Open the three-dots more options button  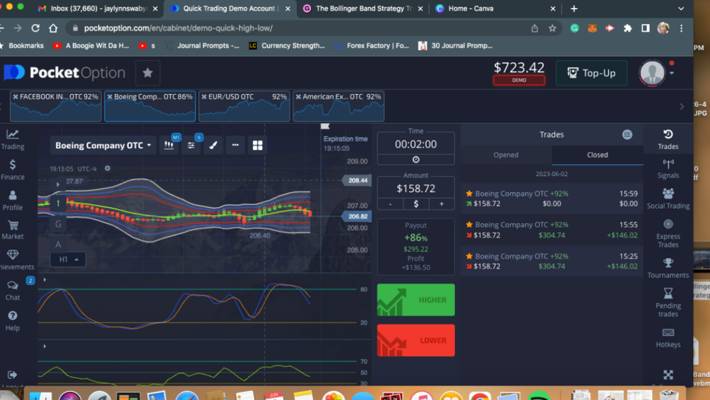point(235,146)
